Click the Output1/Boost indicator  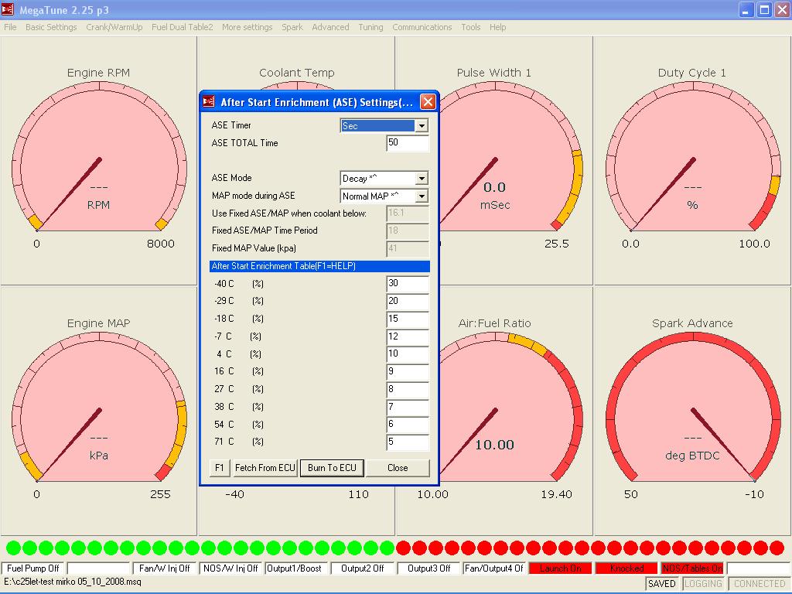point(296,568)
